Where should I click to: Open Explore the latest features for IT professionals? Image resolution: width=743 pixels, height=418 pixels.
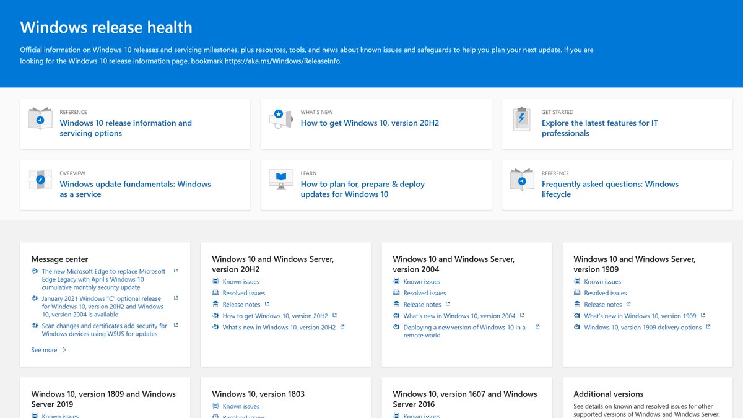coord(600,128)
